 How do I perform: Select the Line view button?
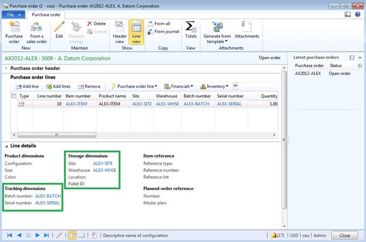pyautogui.click(x=136, y=32)
